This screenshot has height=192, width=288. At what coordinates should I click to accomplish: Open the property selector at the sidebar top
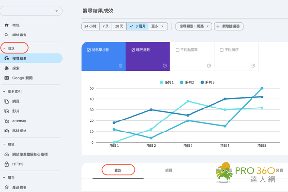32,10
